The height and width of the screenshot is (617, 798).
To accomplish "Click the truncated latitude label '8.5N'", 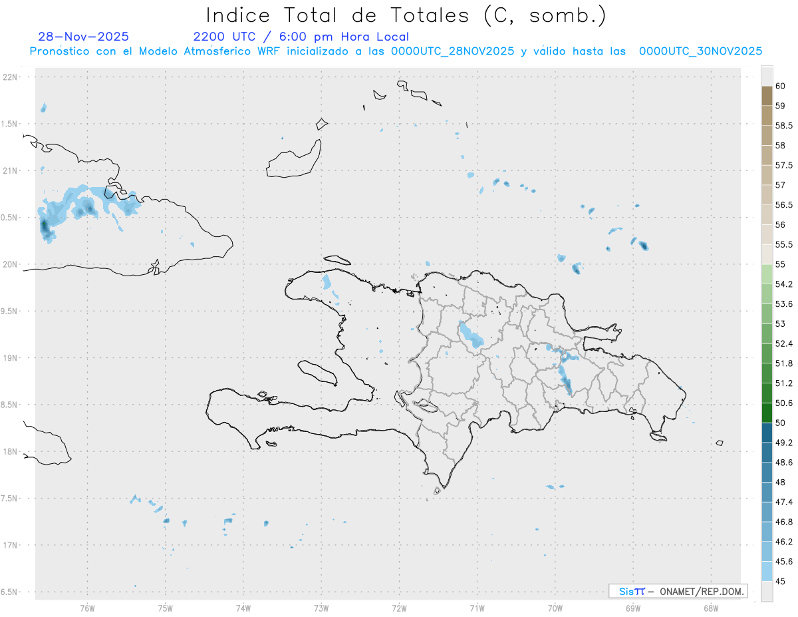I will [x=9, y=405].
